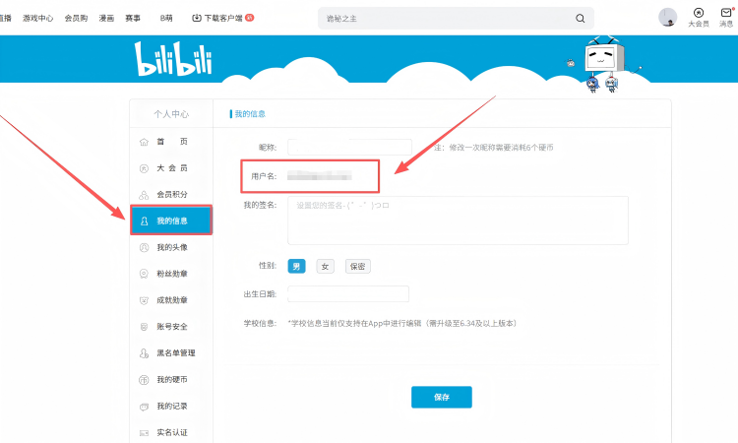The height and width of the screenshot is (443, 738).
Task: Select gender 保密
Action: point(358,267)
